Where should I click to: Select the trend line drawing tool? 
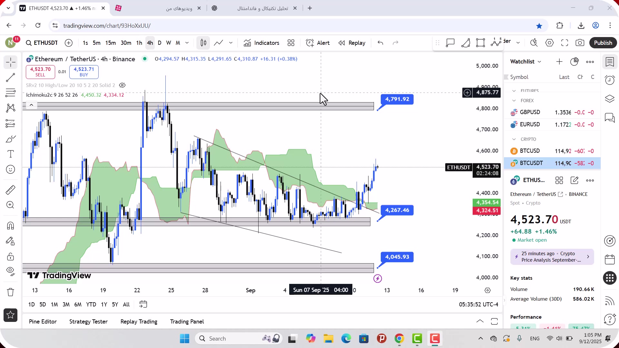click(x=11, y=78)
